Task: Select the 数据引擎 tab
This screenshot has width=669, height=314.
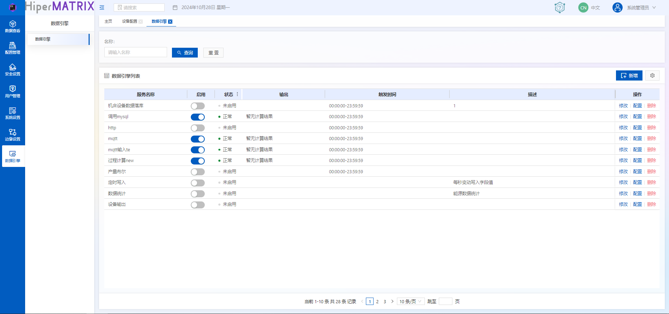Action: 159,21
